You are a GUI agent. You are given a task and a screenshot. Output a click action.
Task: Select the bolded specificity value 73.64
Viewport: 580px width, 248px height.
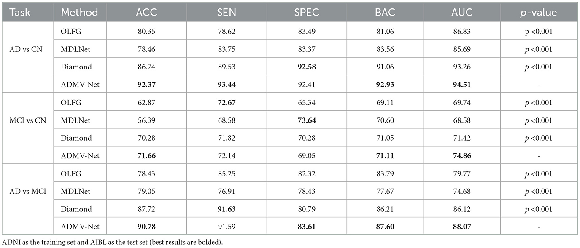(307, 120)
